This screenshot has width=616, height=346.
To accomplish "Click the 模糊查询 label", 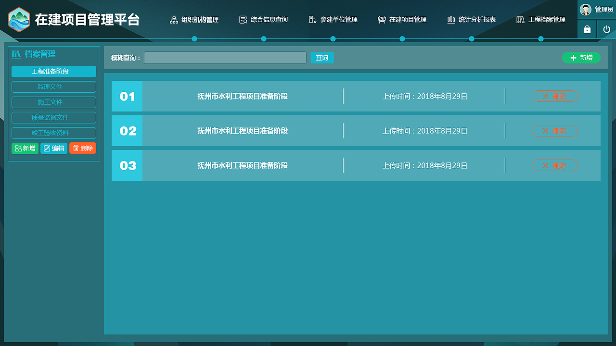I will click(126, 58).
